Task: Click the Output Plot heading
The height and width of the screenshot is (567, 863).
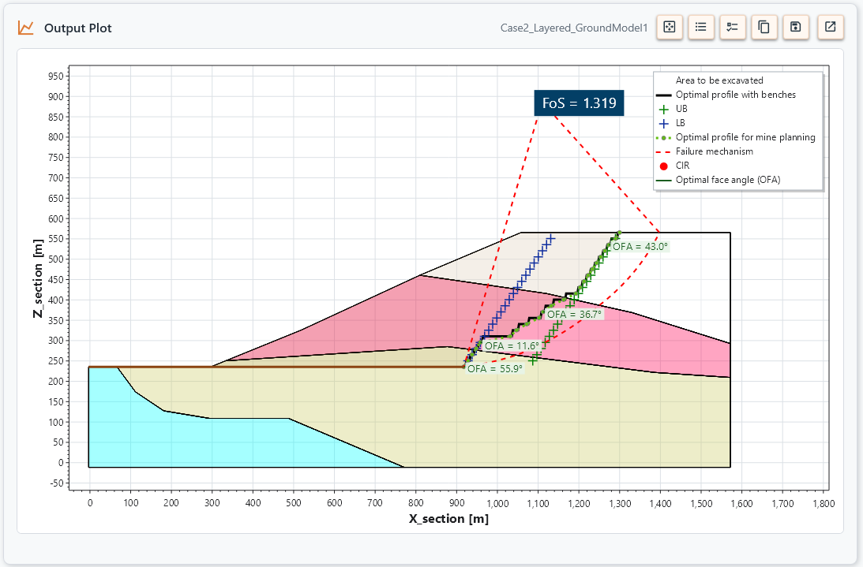Action: [x=77, y=28]
